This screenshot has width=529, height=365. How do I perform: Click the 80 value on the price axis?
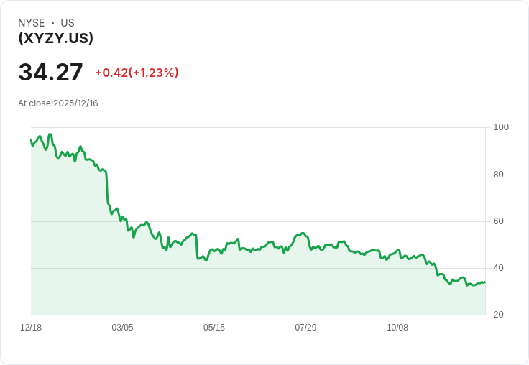coord(499,175)
